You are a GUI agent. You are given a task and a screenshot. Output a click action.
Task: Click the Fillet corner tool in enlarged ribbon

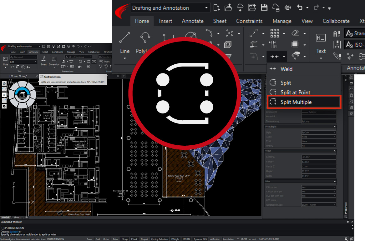pos(254,56)
